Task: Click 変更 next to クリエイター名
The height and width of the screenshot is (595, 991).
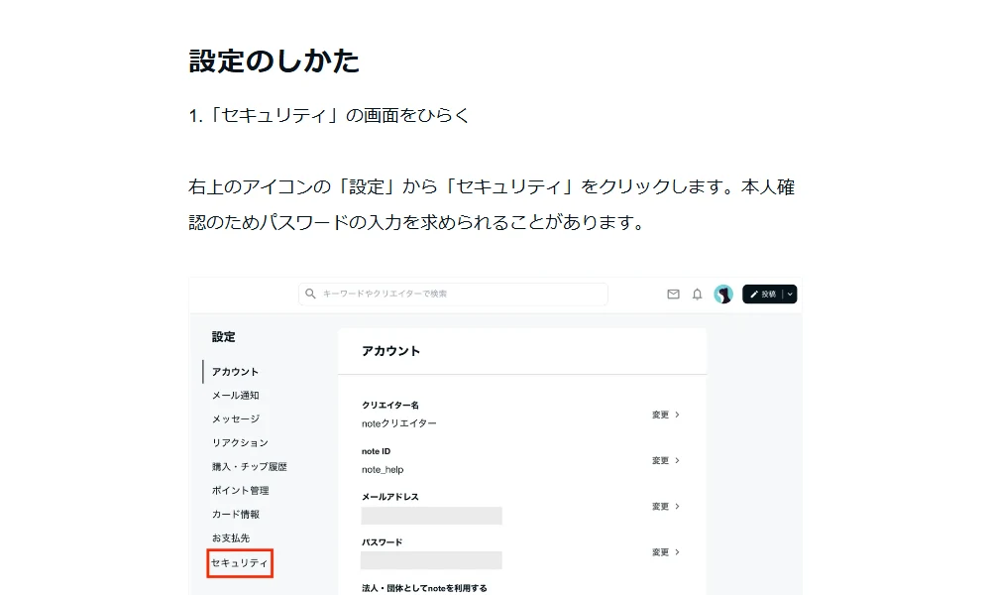Action: click(x=666, y=415)
